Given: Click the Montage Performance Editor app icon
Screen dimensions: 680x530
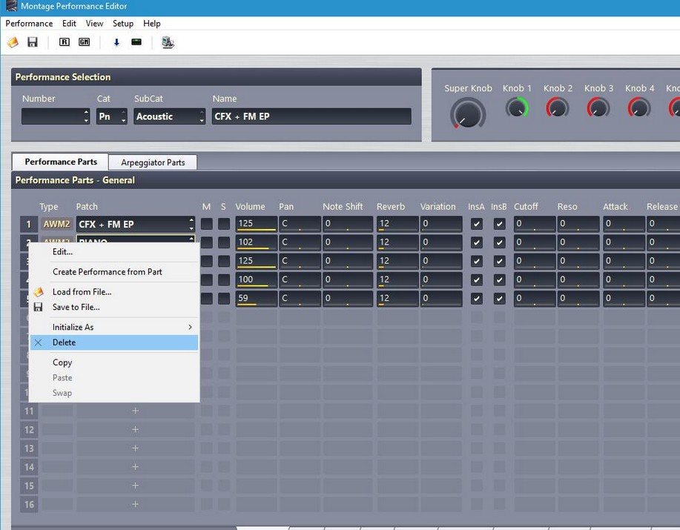Looking at the screenshot, I should (11, 6).
